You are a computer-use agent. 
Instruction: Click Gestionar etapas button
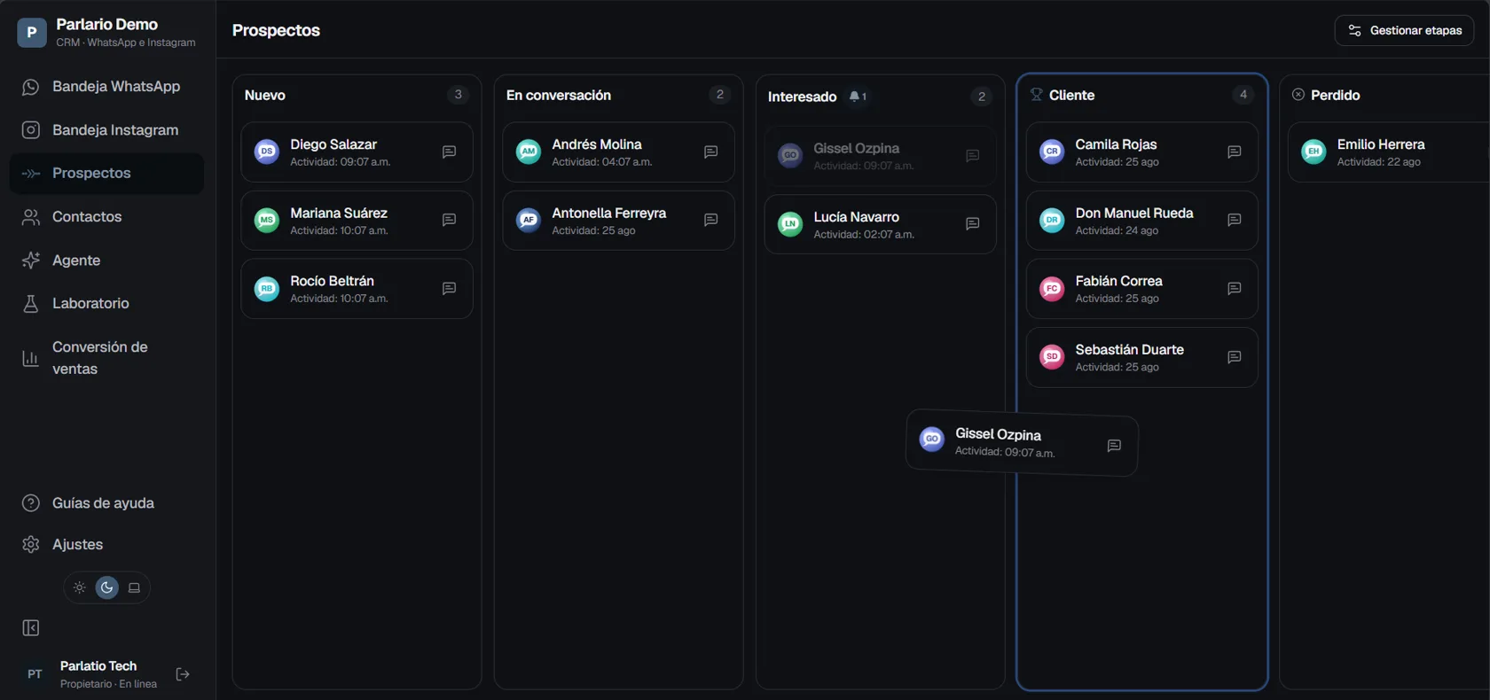click(1404, 30)
